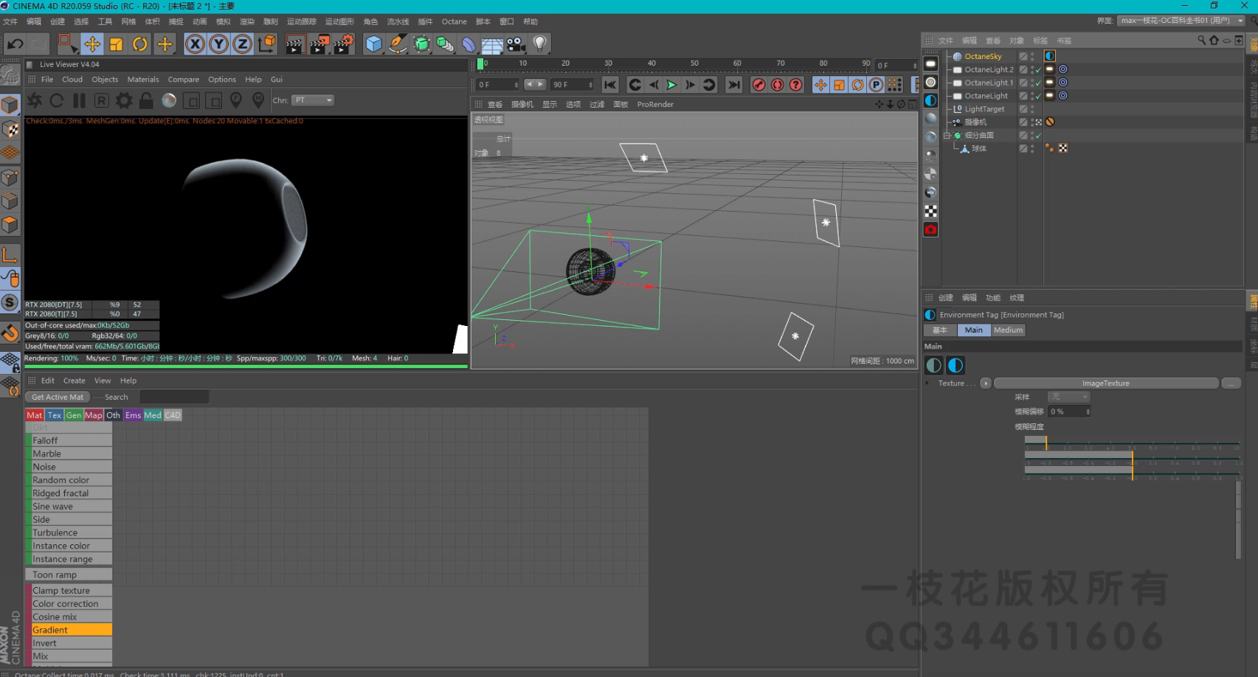Image resolution: width=1258 pixels, height=677 pixels.
Task: Click the Light bulb icon
Action: click(x=540, y=44)
